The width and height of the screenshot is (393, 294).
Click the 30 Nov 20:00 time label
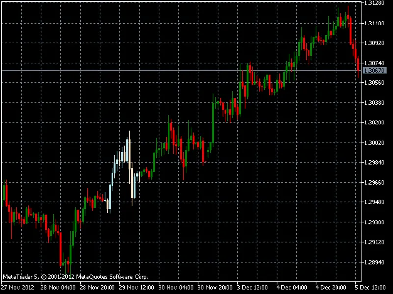[x=215, y=287]
